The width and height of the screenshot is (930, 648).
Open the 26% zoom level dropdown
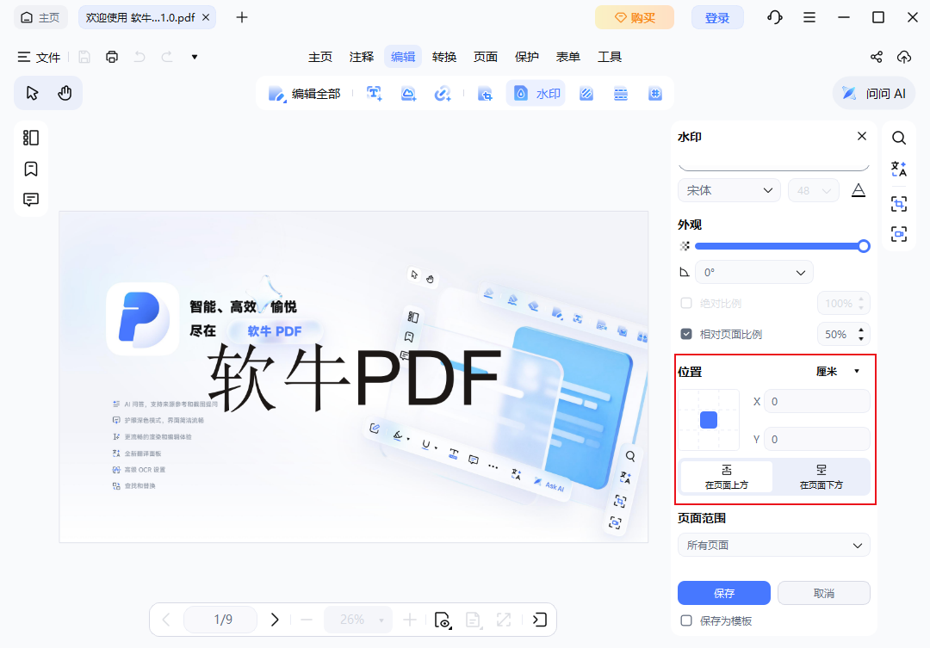pos(357,620)
